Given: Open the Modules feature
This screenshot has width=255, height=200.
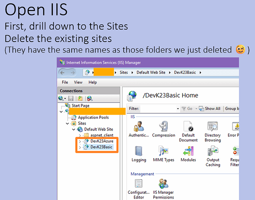Looking at the screenshot, I should [x=188, y=154].
